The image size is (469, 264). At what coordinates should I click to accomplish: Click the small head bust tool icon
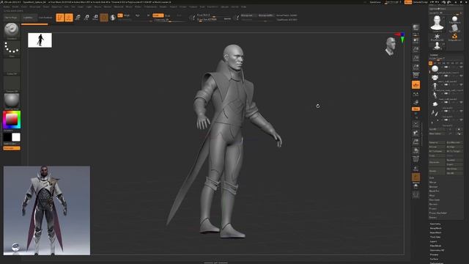coord(437,45)
